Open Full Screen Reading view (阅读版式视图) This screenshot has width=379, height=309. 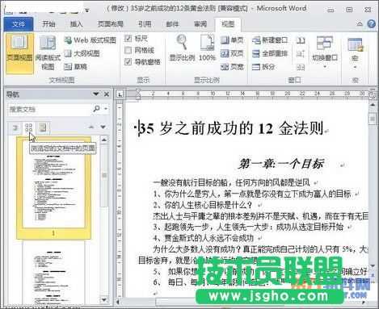(x=48, y=53)
